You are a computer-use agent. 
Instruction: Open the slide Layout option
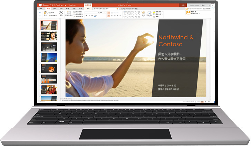tap(77, 12)
